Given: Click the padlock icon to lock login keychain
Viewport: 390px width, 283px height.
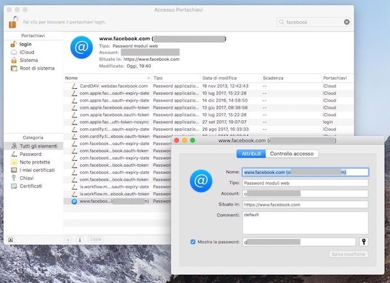Looking at the screenshot, I should [x=13, y=22].
